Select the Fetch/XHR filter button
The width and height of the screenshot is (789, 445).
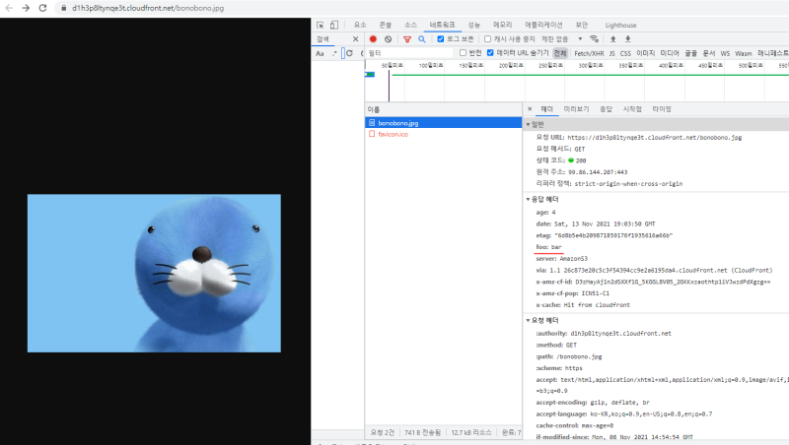point(589,53)
